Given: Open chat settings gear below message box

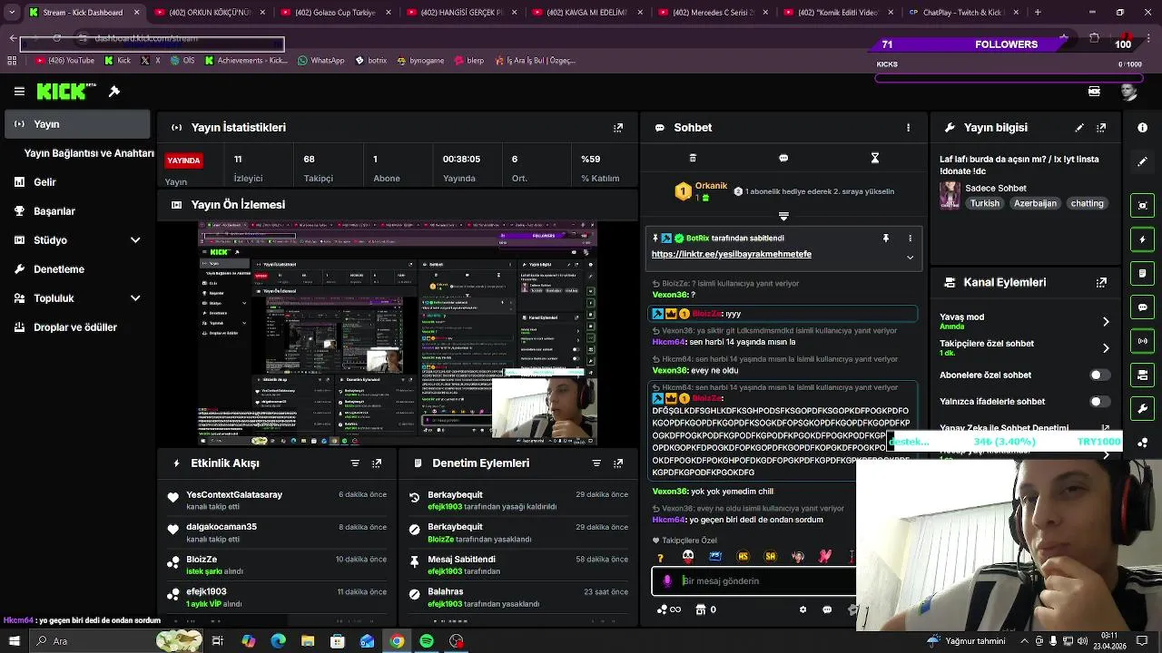Looking at the screenshot, I should tap(803, 610).
